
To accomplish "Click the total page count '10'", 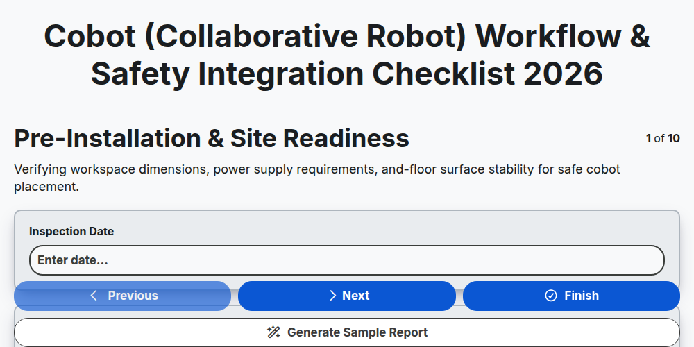I will [x=674, y=139].
